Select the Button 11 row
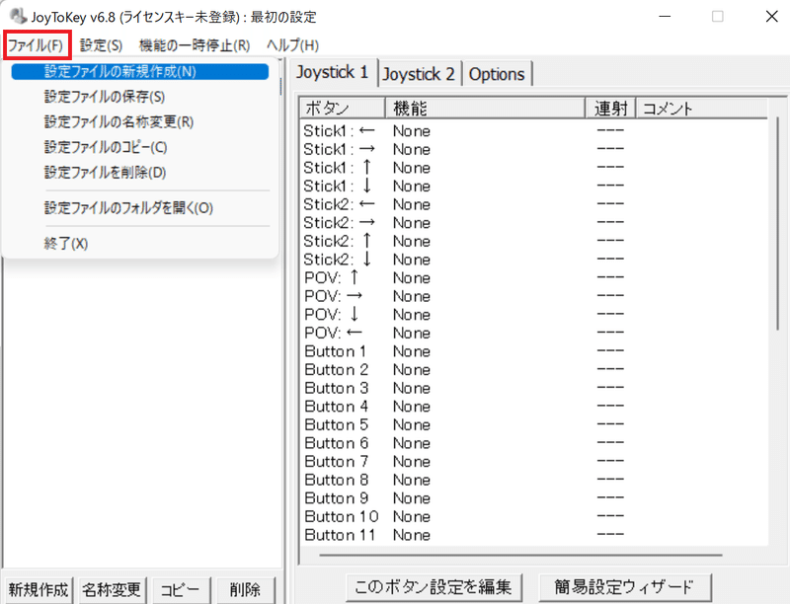 pyautogui.click(x=534, y=535)
